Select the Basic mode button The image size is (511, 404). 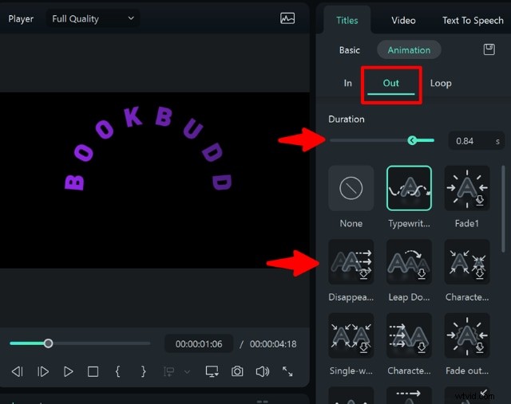click(350, 49)
